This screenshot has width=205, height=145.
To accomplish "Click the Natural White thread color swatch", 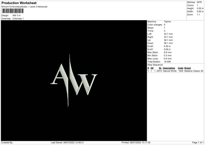I will tap(155, 71).
